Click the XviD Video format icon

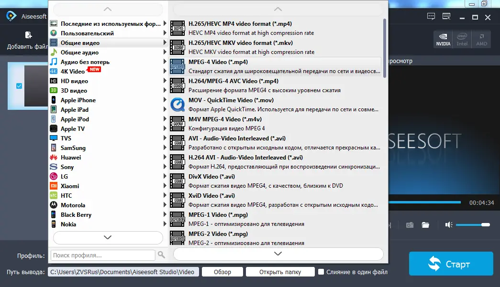(x=178, y=200)
